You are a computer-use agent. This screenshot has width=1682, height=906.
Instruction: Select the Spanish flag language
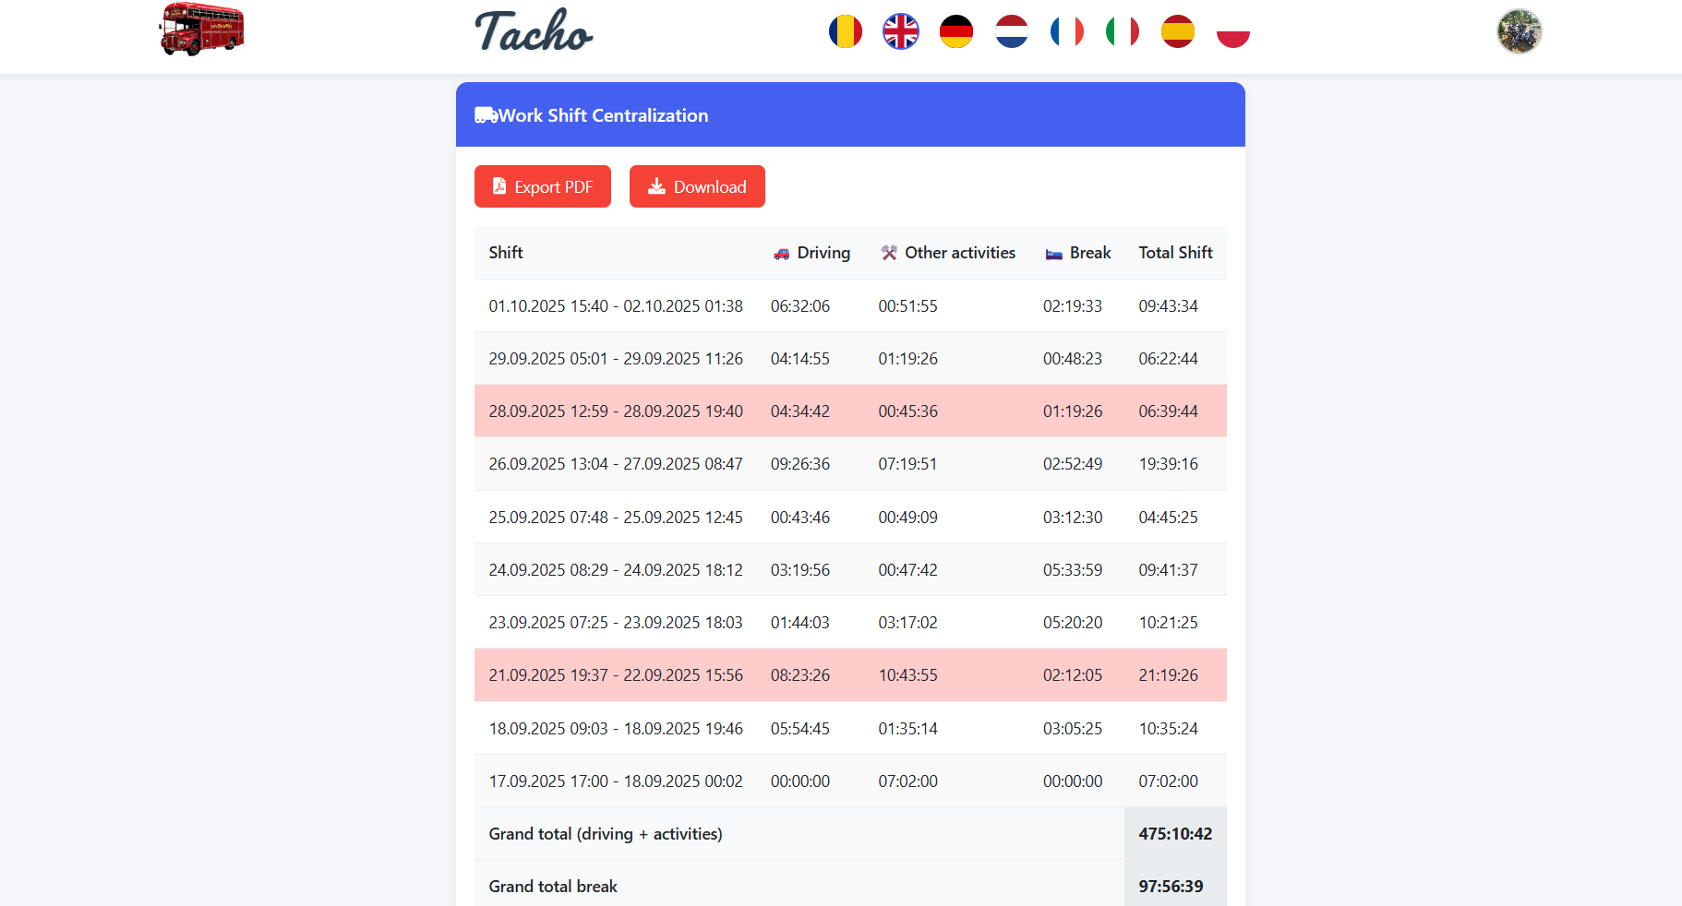pyautogui.click(x=1177, y=31)
